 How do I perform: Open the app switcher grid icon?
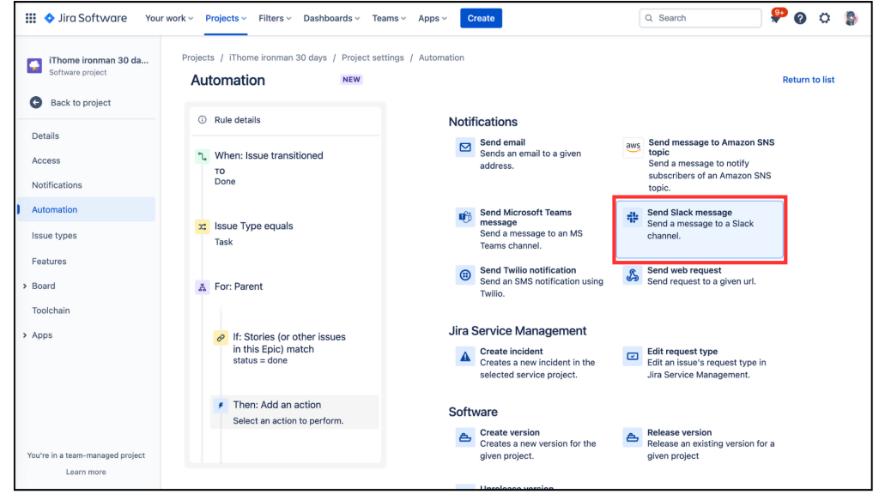tap(31, 18)
